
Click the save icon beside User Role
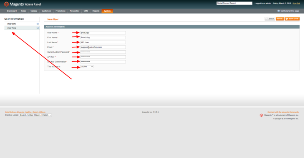tap(38, 28)
